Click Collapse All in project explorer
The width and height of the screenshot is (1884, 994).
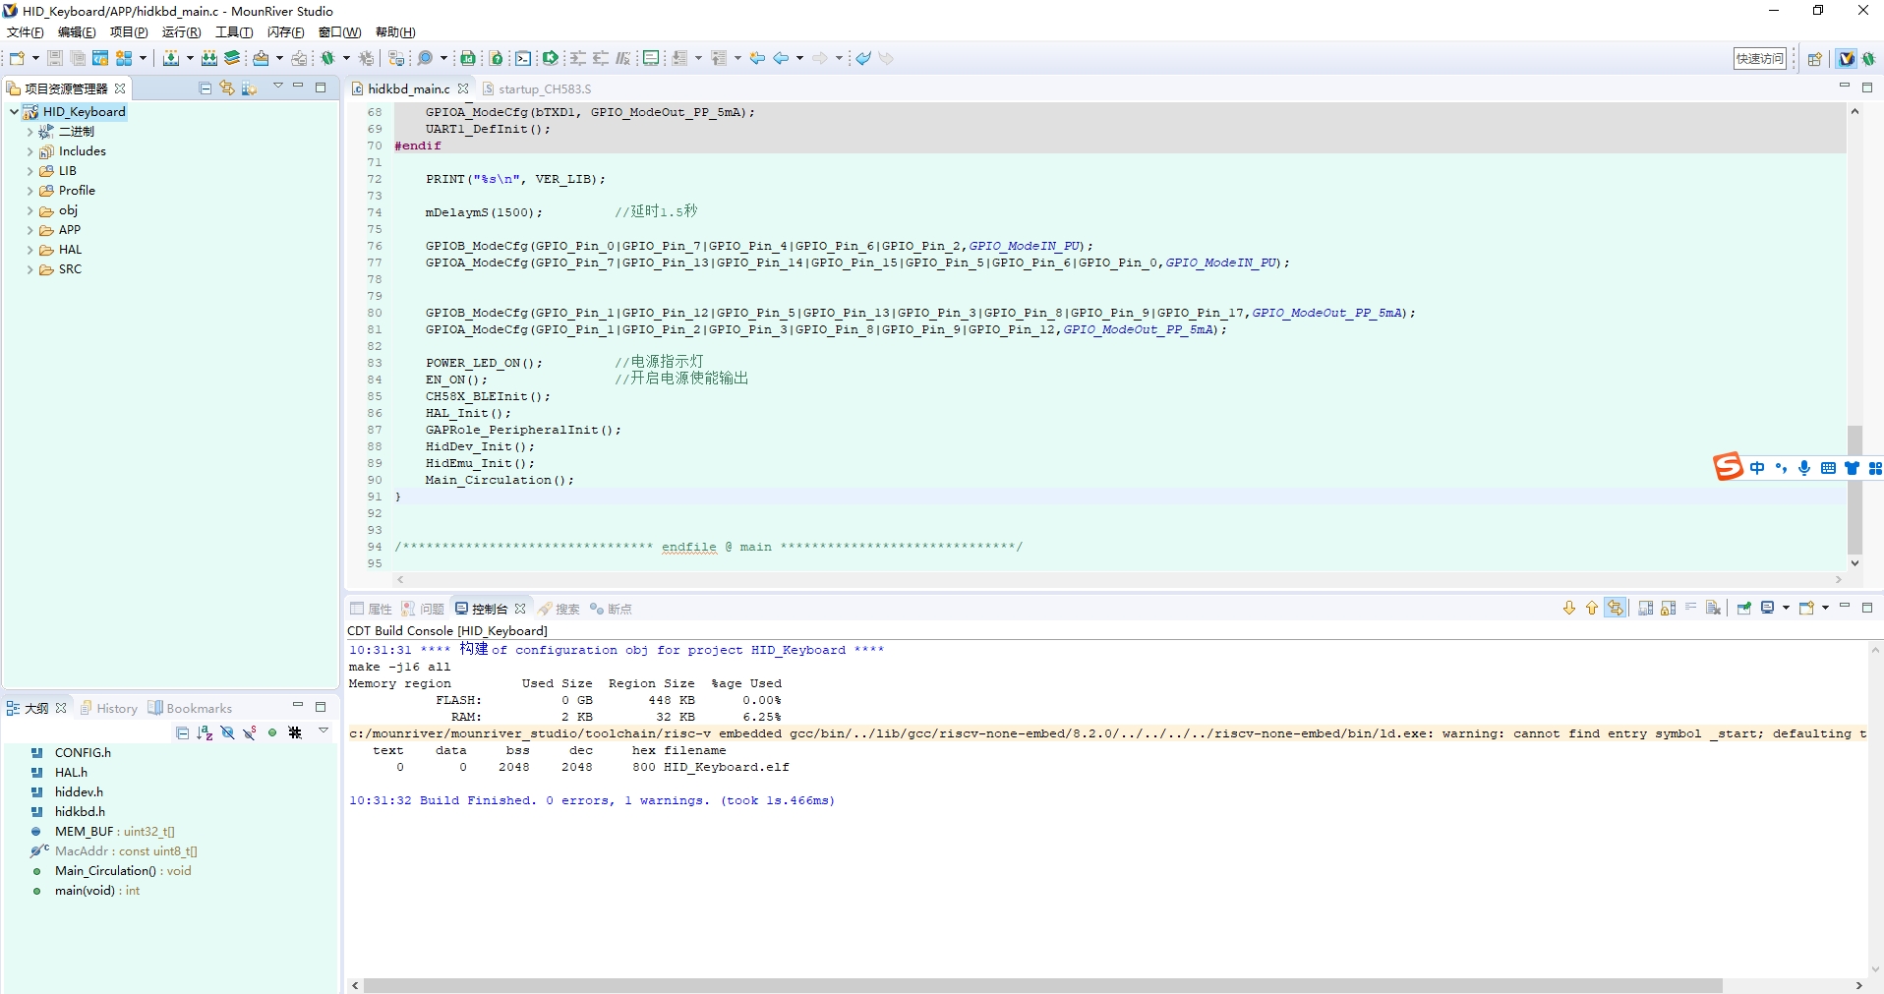206,88
